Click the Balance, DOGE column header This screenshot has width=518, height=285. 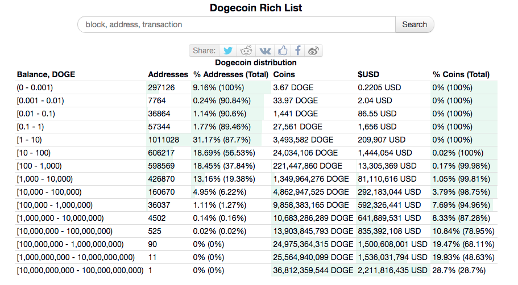point(46,74)
